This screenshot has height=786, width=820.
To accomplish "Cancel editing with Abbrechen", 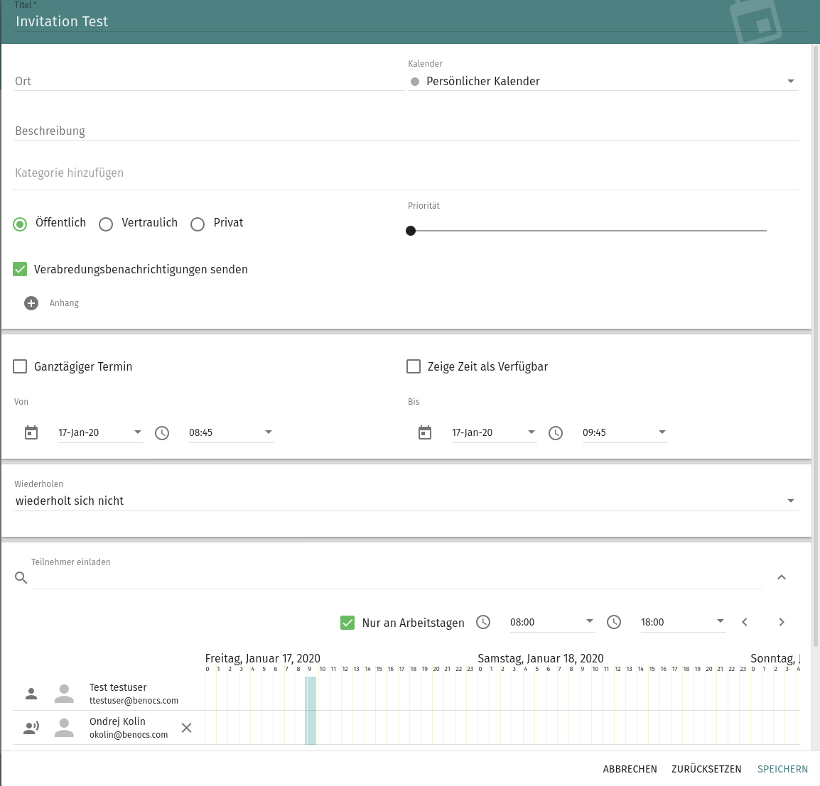I will [x=630, y=769].
